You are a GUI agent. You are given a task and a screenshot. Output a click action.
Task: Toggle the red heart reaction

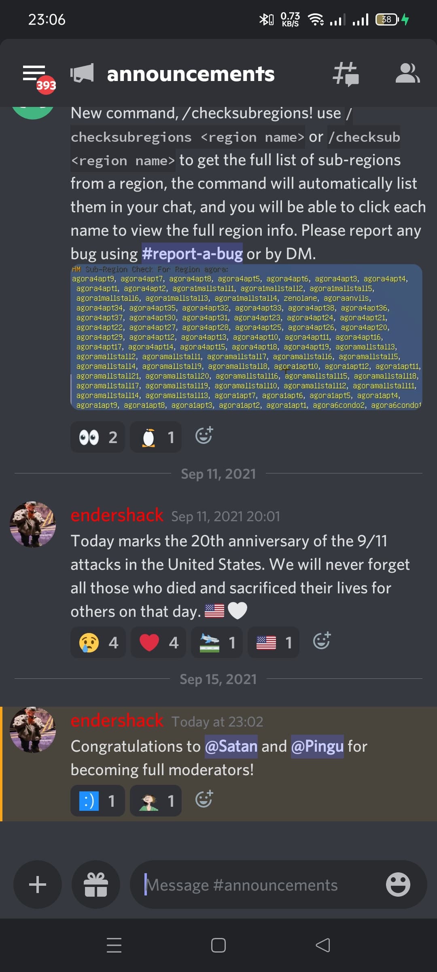159,642
